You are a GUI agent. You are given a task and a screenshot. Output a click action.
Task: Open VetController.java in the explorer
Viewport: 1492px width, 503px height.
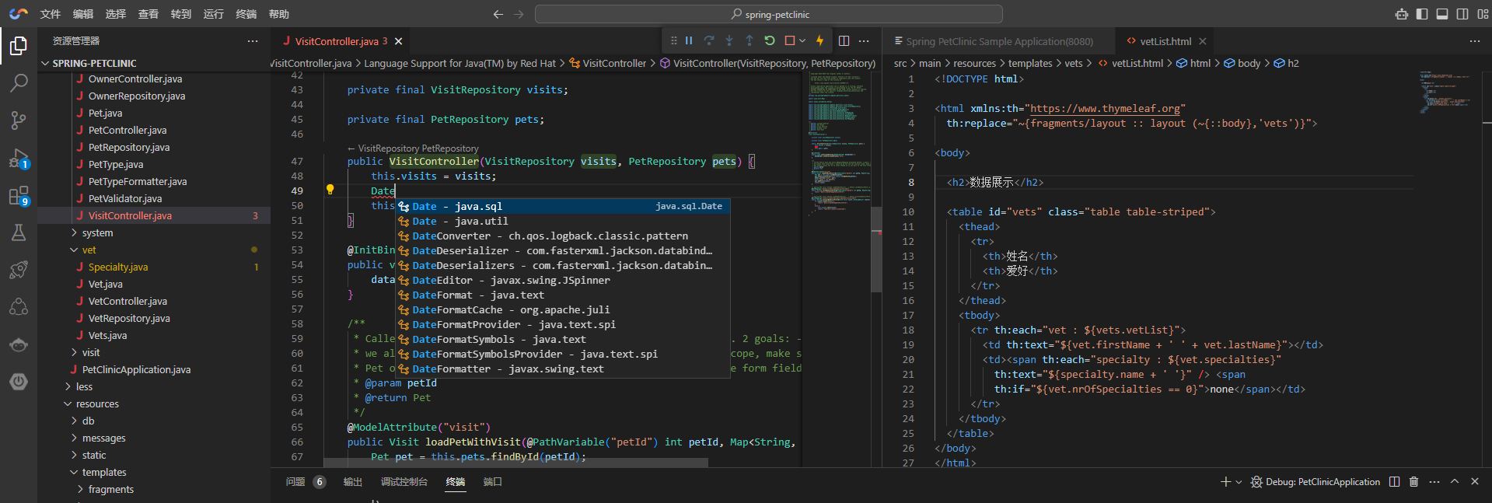click(x=128, y=302)
